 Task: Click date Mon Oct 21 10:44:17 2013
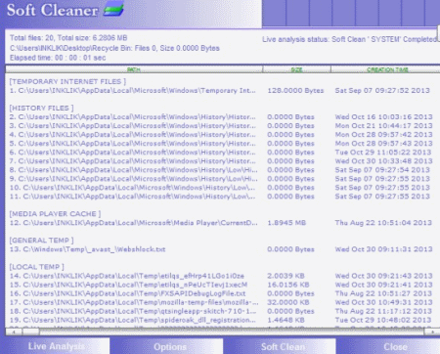(383, 126)
